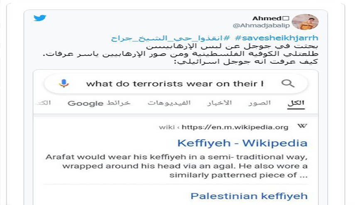This screenshot has height=205, width=355.
Task: Focus the terrorists search query field
Action: click(175, 84)
